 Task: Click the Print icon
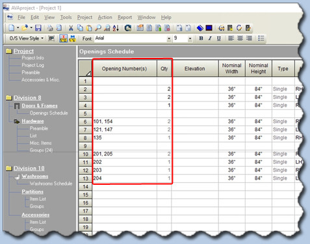click(50, 28)
